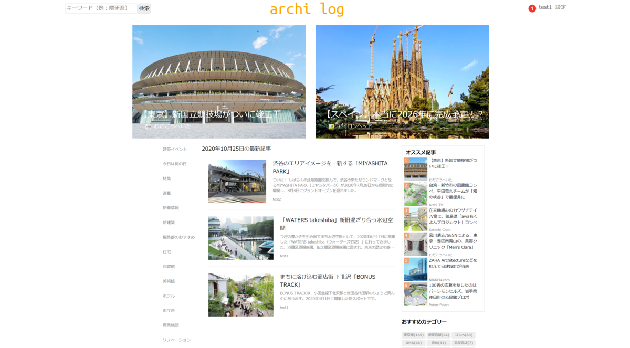The height and width of the screenshot is (348, 630).
Task: Click the 検索 search button
Action: point(144,8)
